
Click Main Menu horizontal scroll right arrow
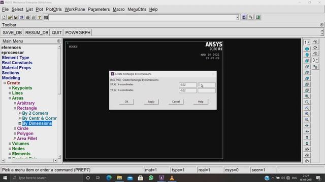tap(55, 160)
